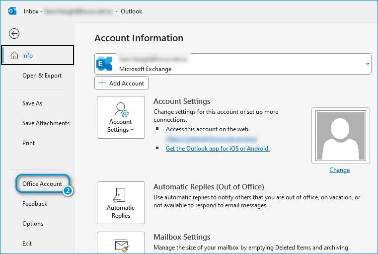Open the Print page
378x254 pixels.
point(29,143)
